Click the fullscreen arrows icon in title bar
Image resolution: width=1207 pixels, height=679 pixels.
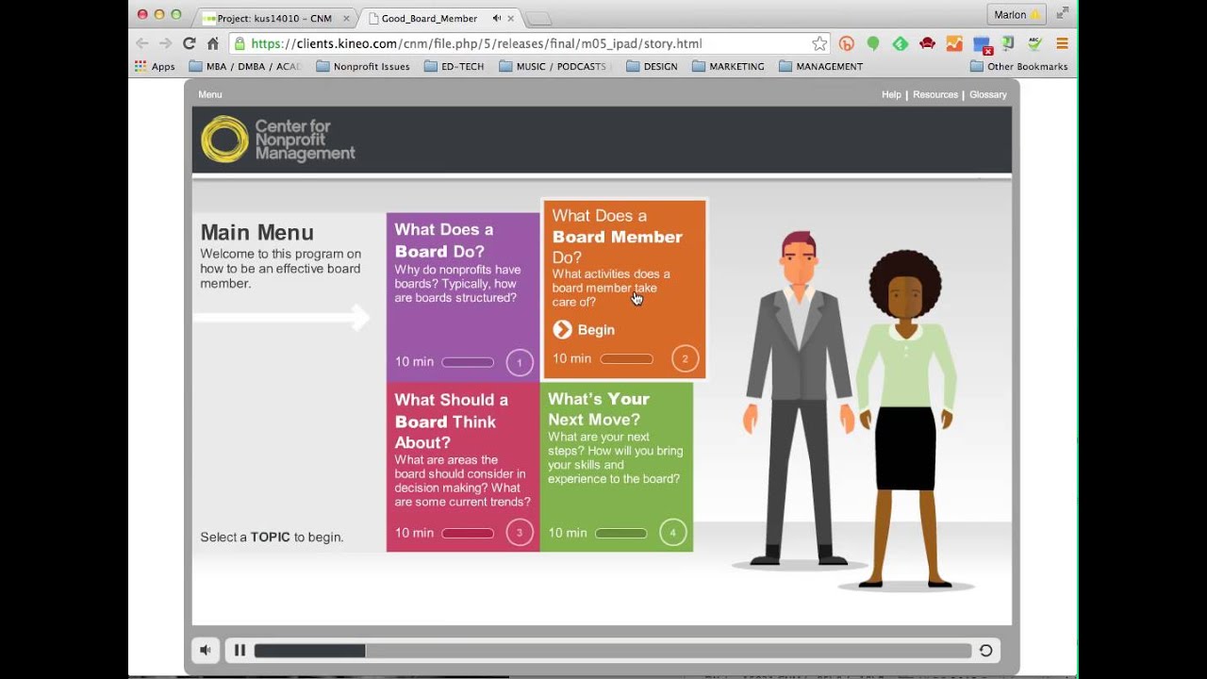click(1062, 13)
